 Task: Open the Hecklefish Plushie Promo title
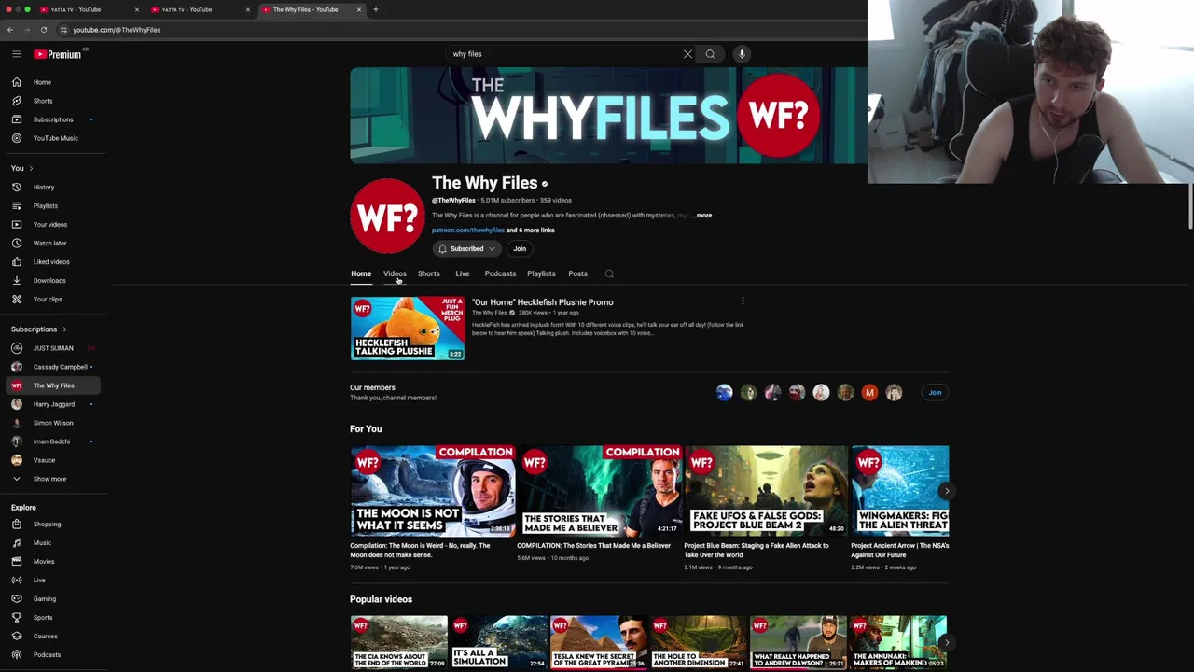(x=542, y=302)
